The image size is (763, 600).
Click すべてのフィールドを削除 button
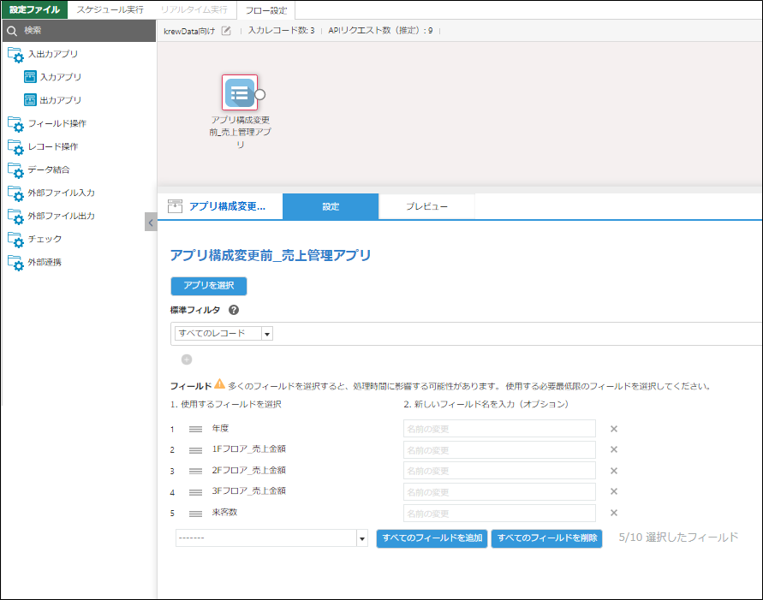(x=546, y=538)
